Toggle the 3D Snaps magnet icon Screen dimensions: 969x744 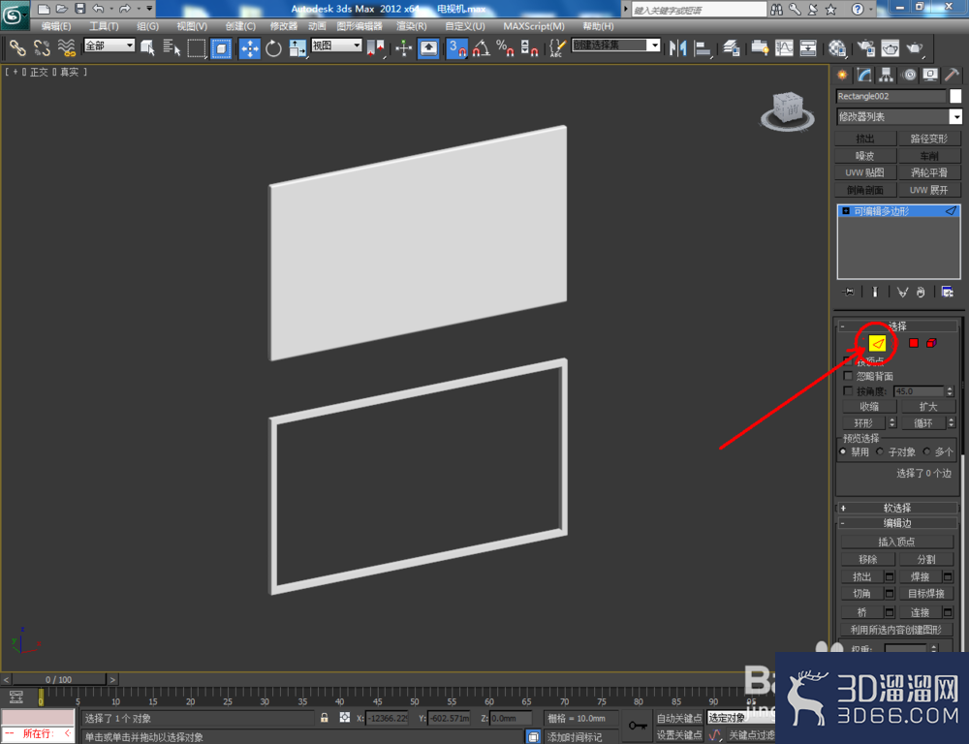click(457, 47)
